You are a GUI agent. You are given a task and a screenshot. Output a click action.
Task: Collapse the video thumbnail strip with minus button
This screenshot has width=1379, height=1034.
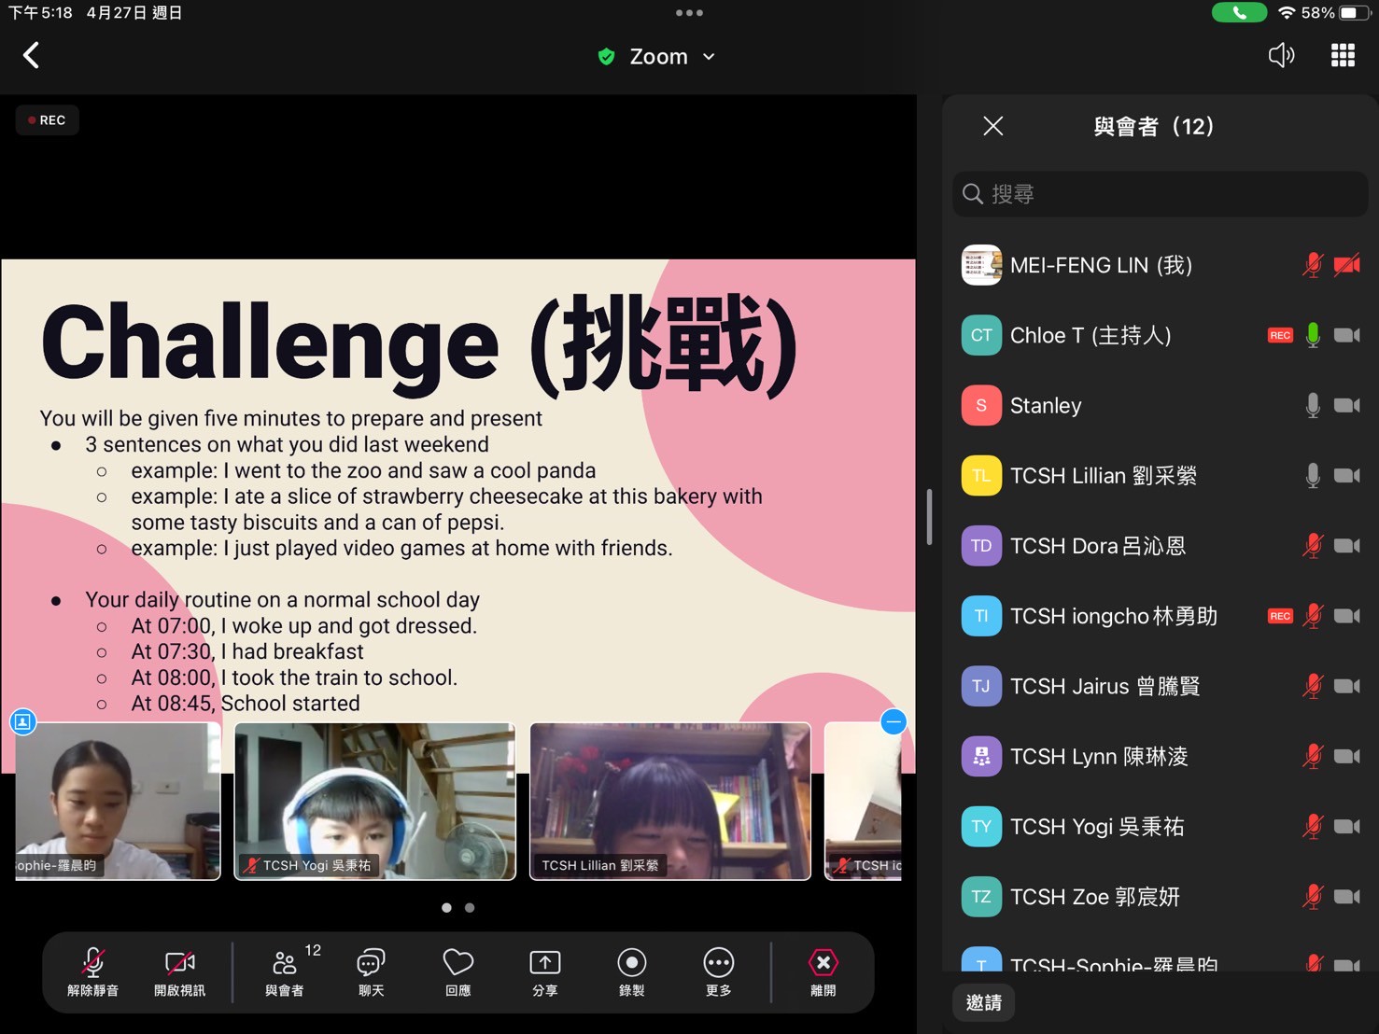pyautogui.click(x=894, y=721)
